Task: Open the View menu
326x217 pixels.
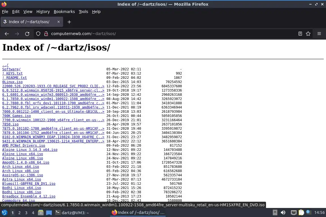Action: pos(28,12)
